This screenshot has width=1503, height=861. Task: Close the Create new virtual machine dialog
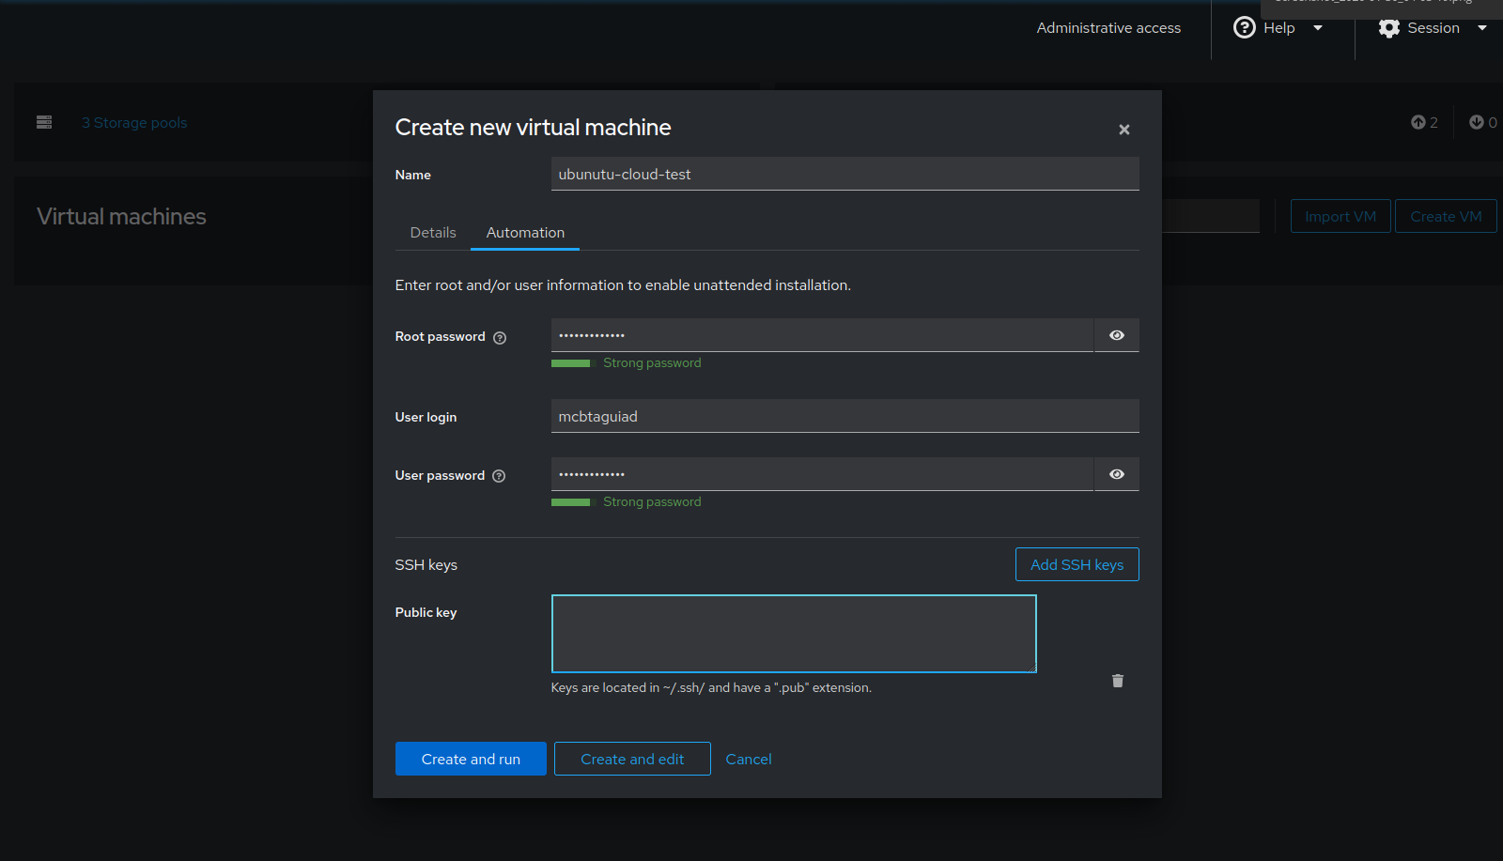tap(1124, 130)
